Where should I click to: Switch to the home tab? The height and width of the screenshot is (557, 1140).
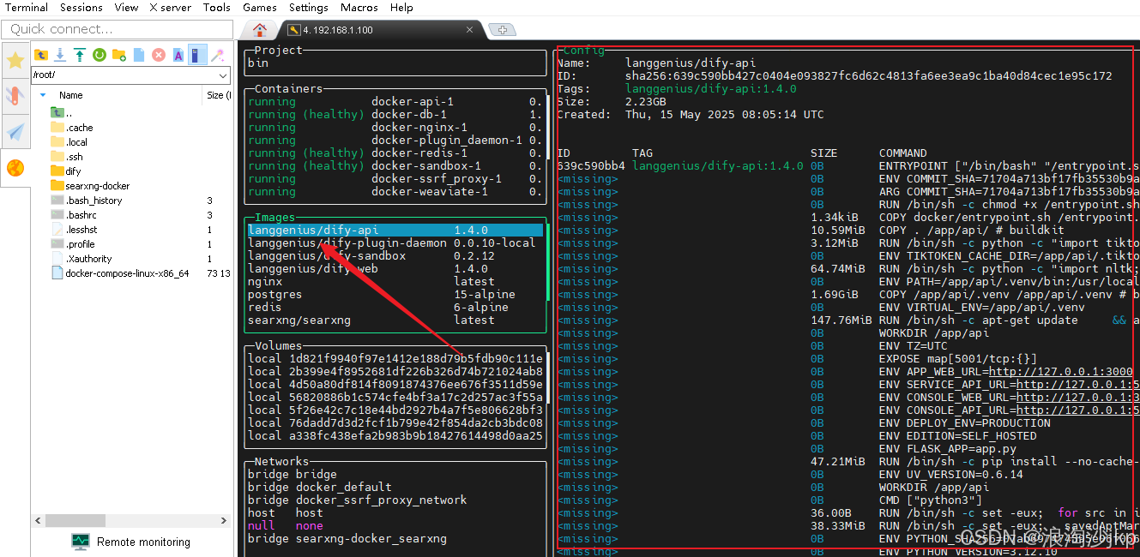point(260,29)
